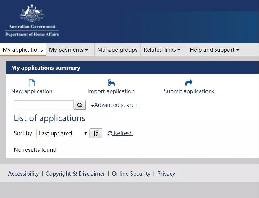The height and width of the screenshot is (198, 259).
Task: Click the Submit applications arrow icon
Action: pos(189,83)
